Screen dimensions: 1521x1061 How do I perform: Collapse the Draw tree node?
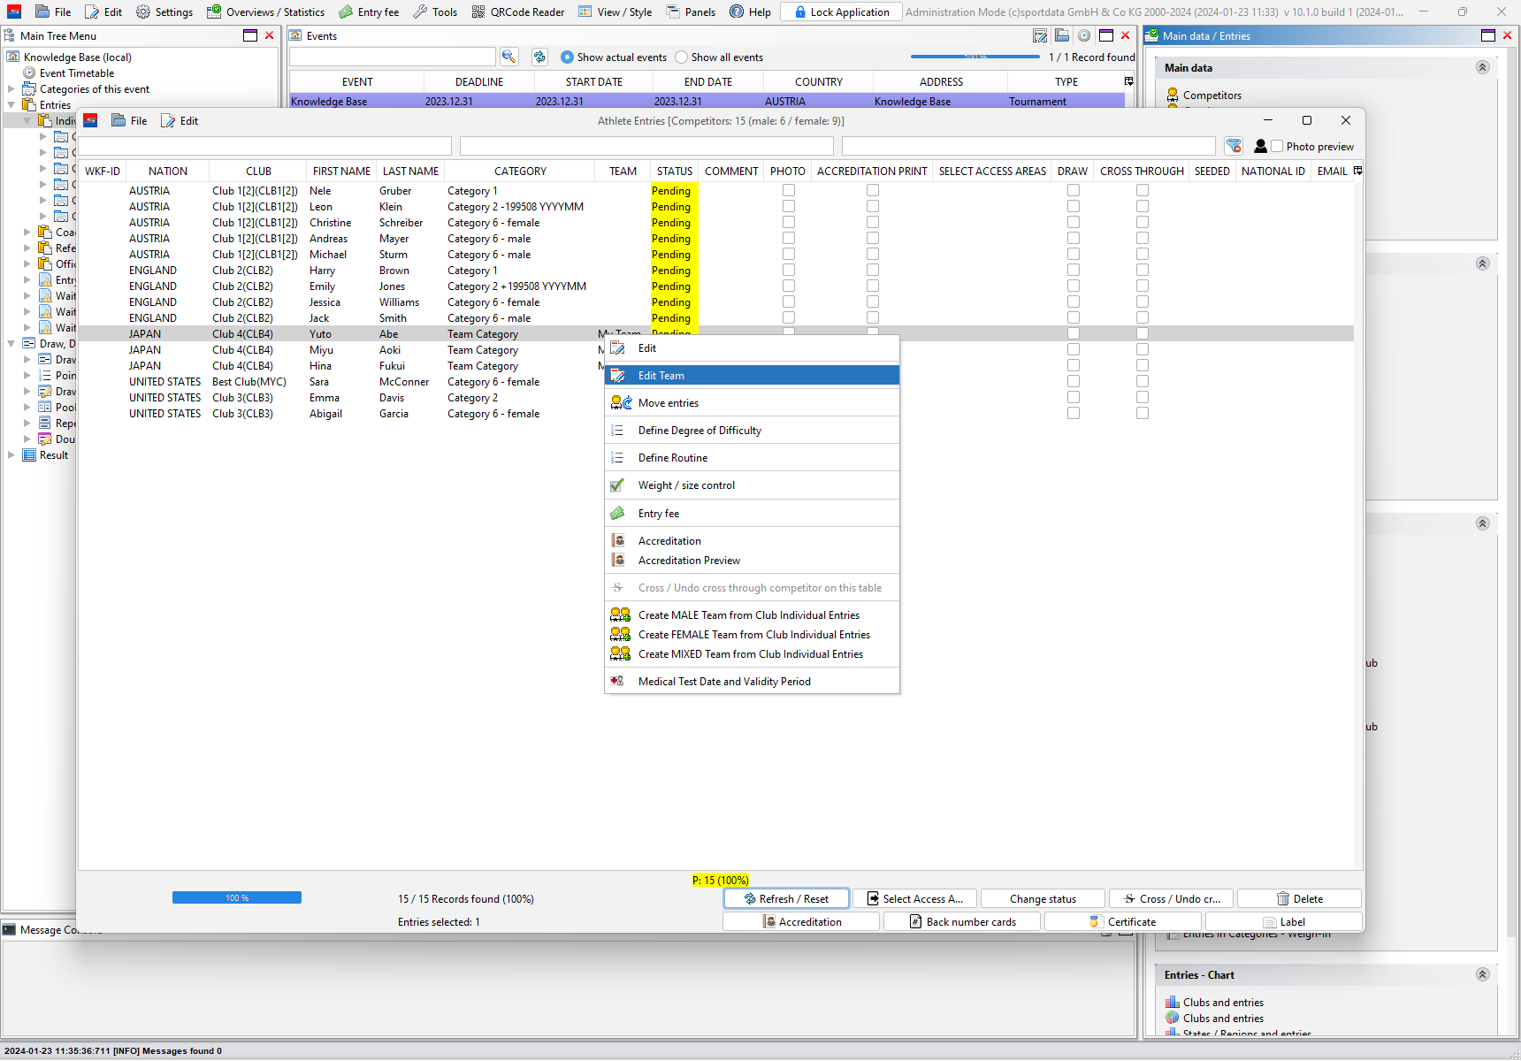click(11, 343)
